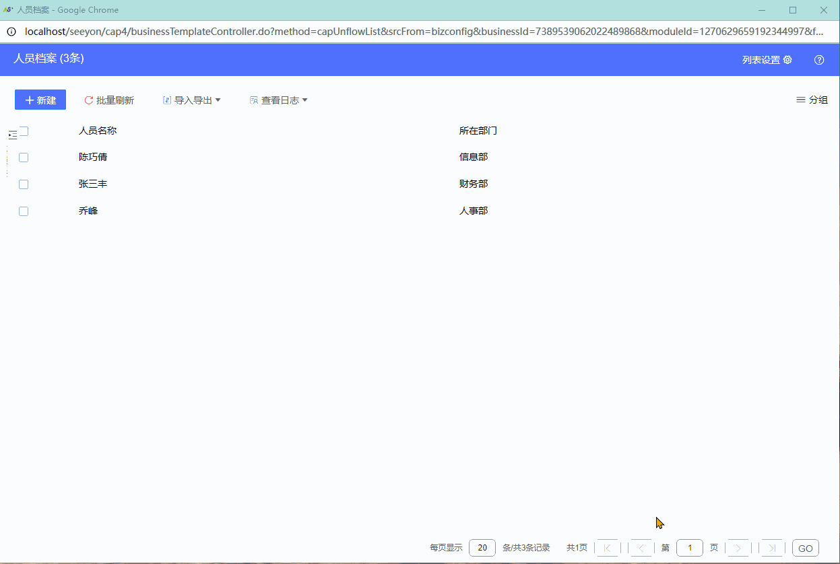Click the batch refresh icon
This screenshot has height=564, width=840.
point(88,100)
